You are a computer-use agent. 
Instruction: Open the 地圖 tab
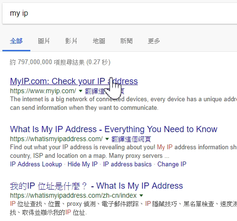(99, 41)
